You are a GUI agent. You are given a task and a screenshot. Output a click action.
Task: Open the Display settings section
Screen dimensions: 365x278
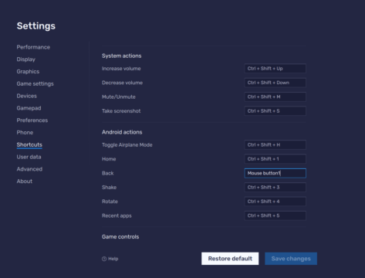click(25, 59)
